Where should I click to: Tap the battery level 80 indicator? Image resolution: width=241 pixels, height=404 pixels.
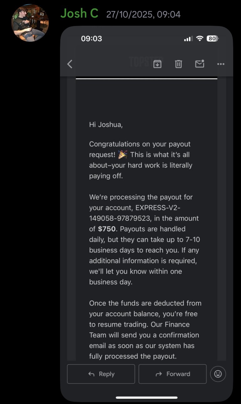coord(213,39)
